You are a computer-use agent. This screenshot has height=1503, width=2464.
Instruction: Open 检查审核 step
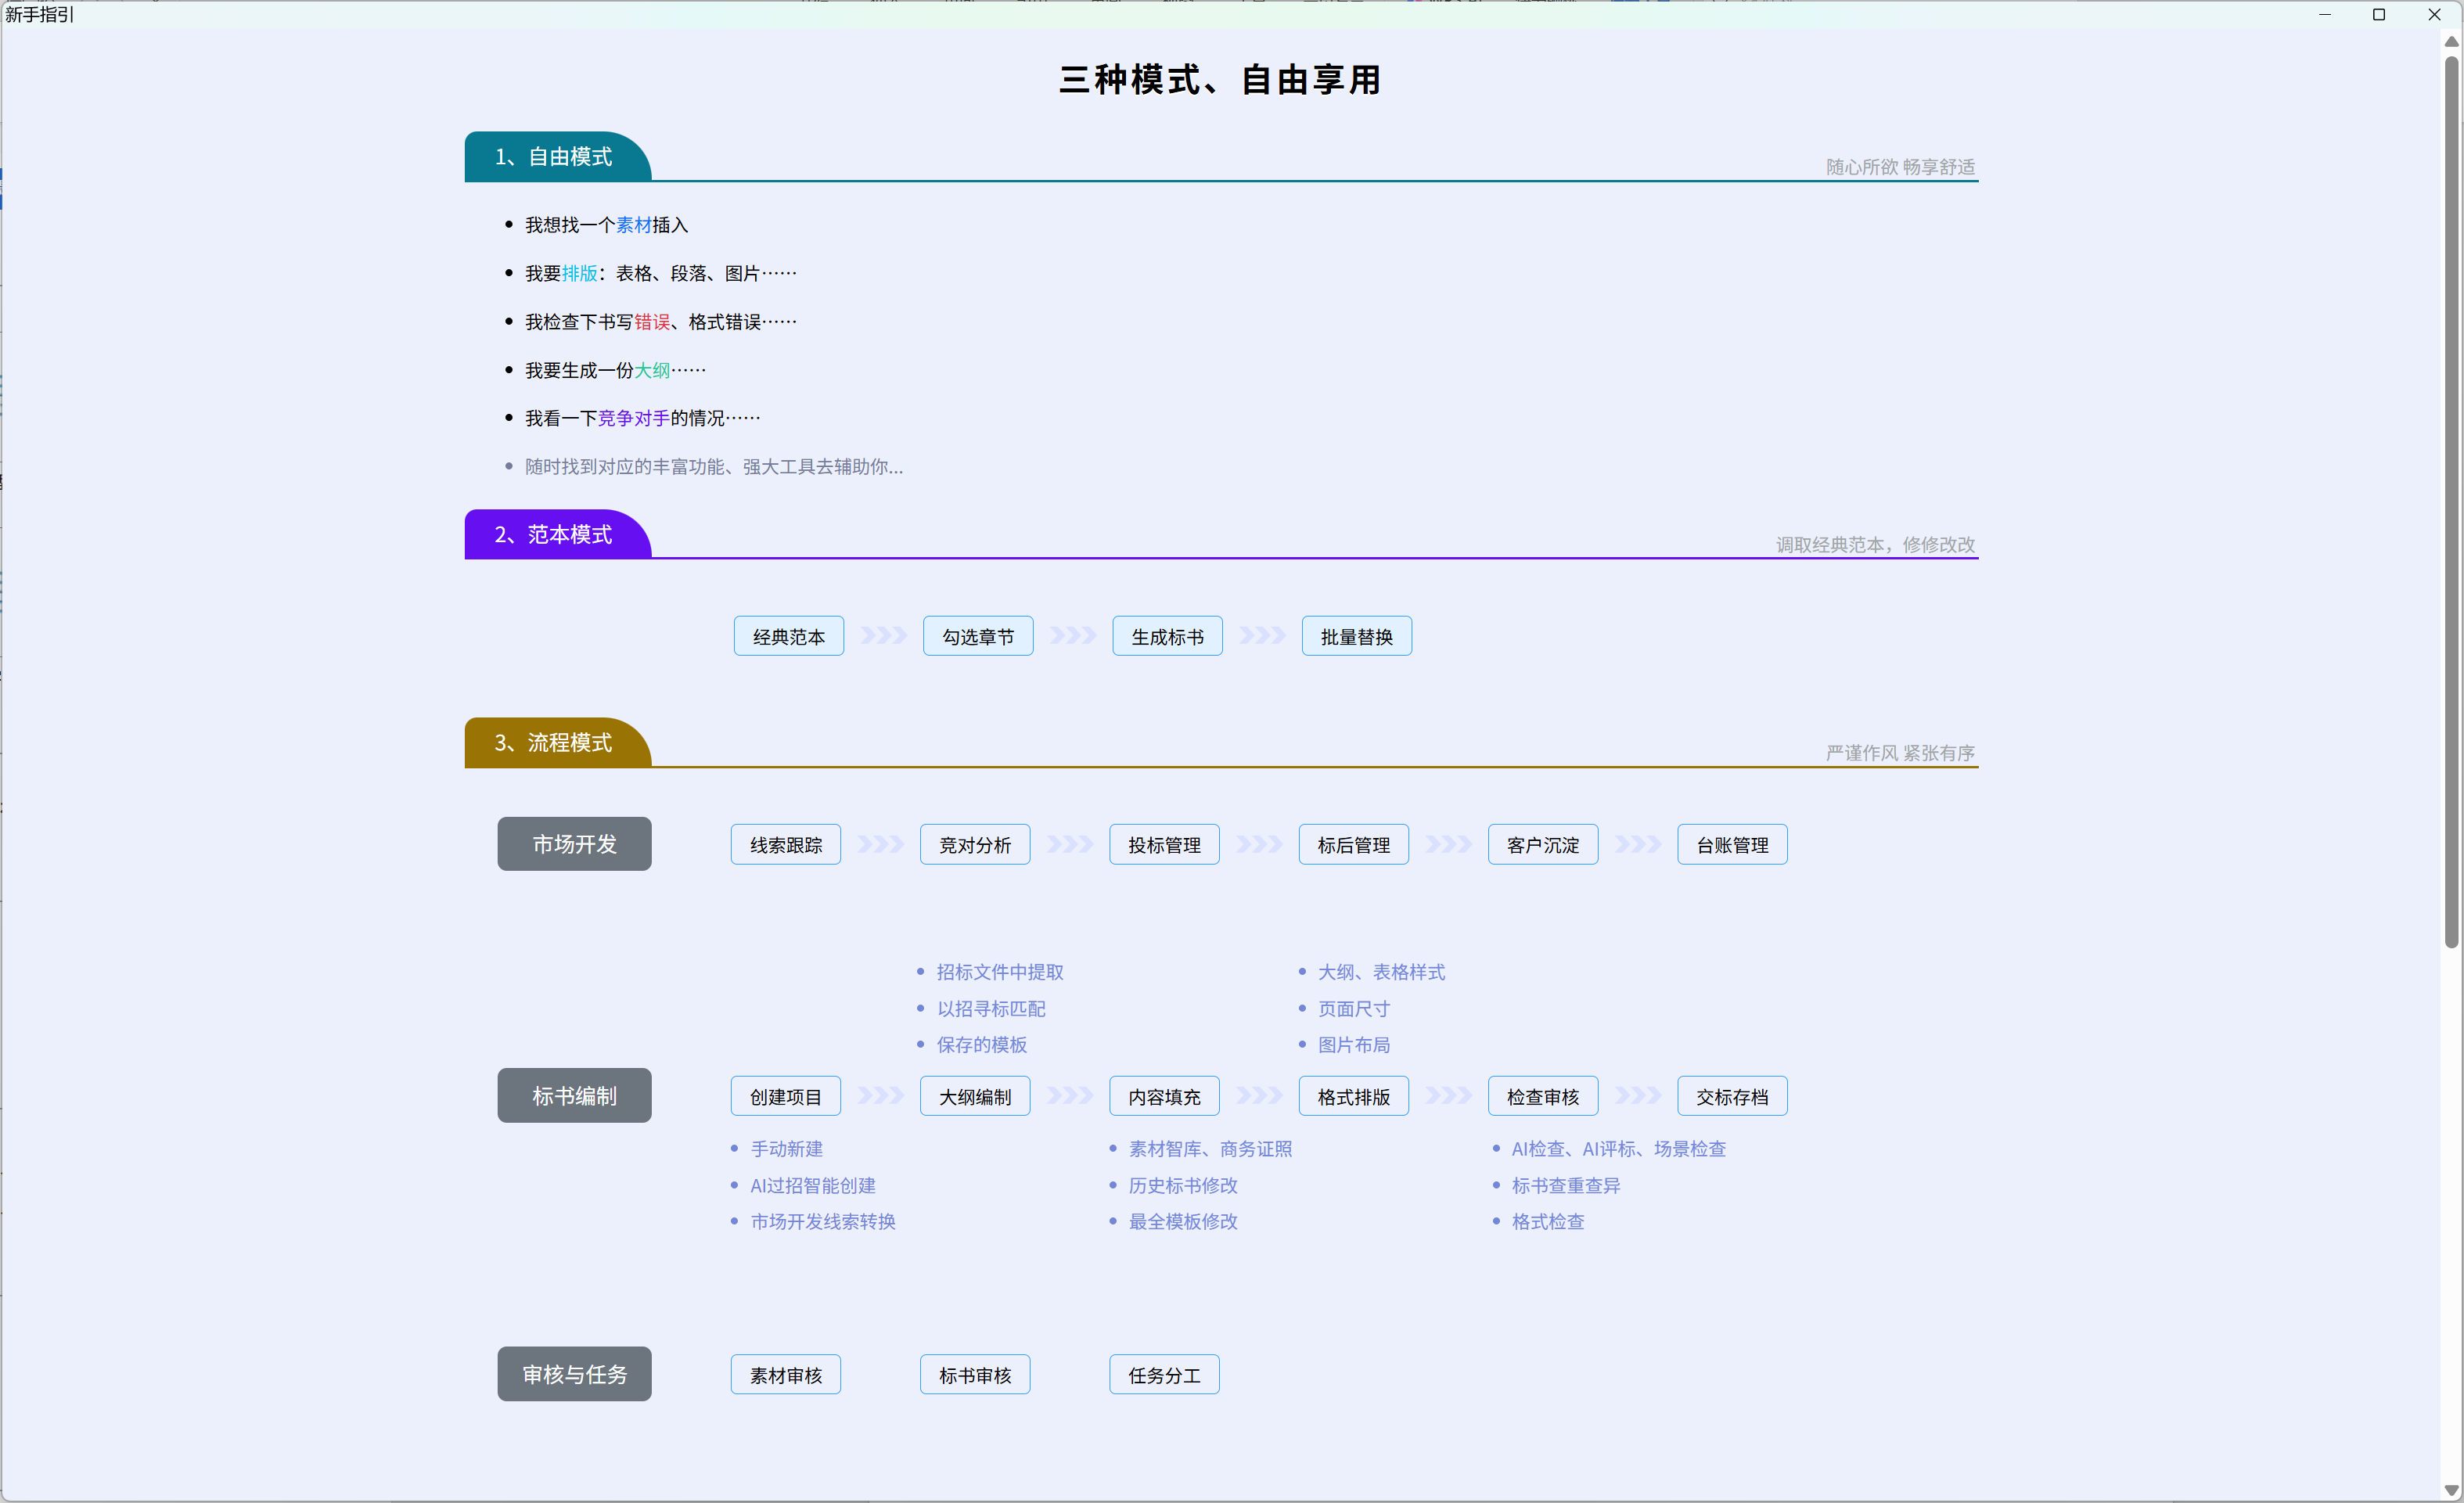coord(1542,1097)
